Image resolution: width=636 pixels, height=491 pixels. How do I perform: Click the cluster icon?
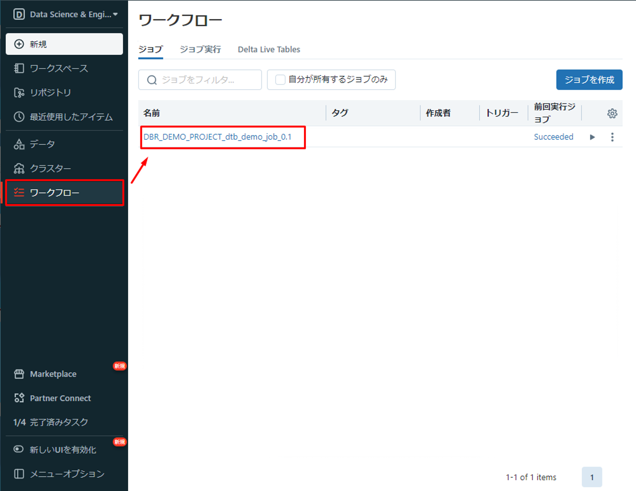click(19, 169)
